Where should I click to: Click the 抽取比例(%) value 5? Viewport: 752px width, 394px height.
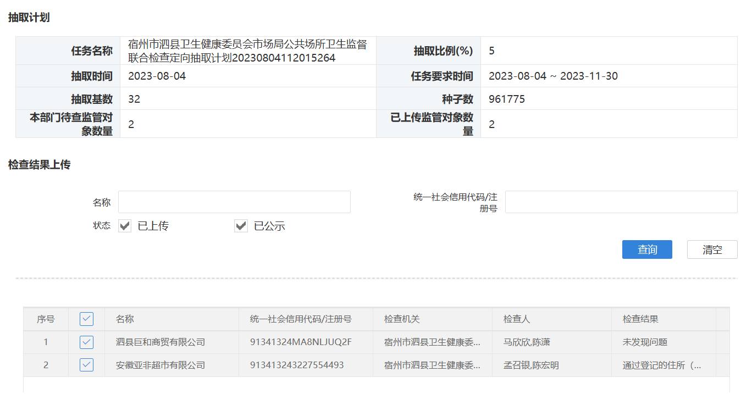point(491,51)
